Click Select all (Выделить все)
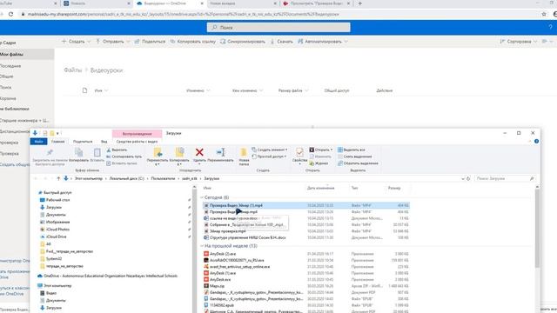Image resolution: width=557 pixels, height=313 pixels. (352, 150)
